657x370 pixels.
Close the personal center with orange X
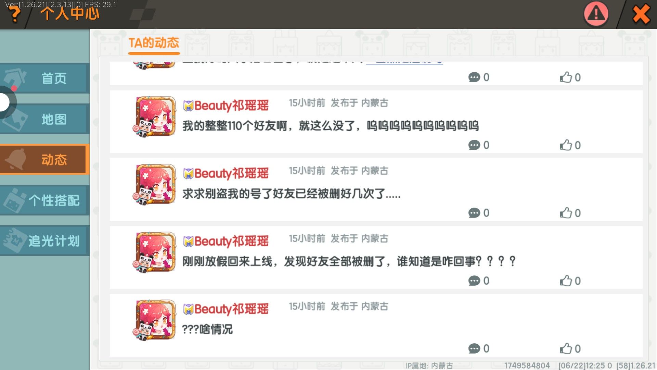point(641,14)
